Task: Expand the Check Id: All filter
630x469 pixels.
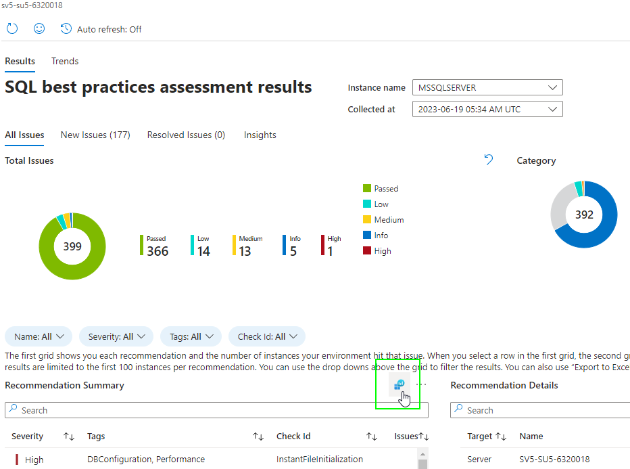Action: point(267,336)
